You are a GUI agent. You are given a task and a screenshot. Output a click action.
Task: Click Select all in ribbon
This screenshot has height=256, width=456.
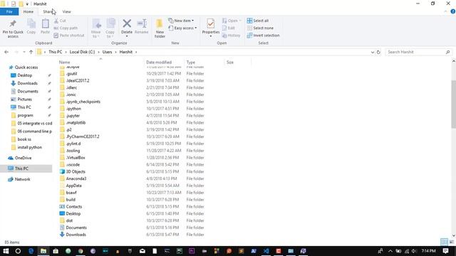pyautogui.click(x=258, y=21)
